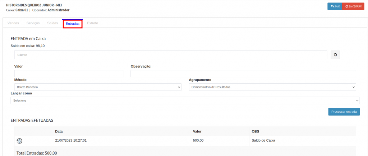Screen dimensions: 368x156
Task: Click the red ENCERRAR button
Action: (353, 6)
